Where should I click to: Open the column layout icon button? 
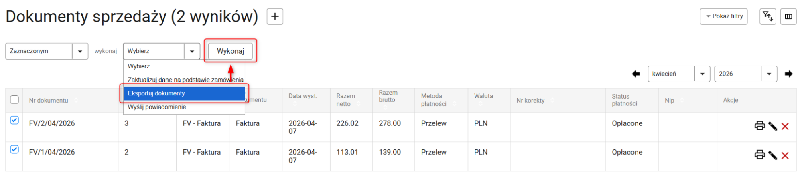pyautogui.click(x=788, y=16)
